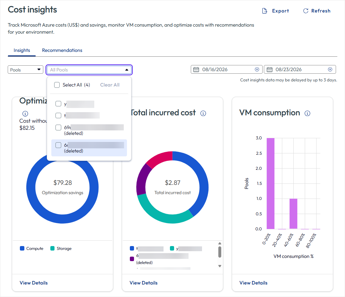This screenshot has width=345, height=297.
Task: Open the Pools filter type dropdown
Action: pyautogui.click(x=26, y=70)
